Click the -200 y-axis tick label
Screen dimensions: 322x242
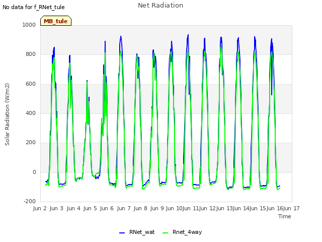(x=30, y=202)
